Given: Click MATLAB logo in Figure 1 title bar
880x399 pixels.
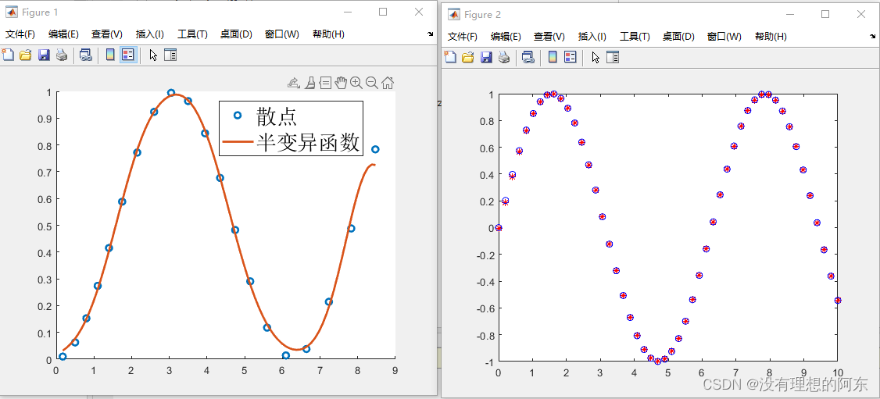Looking at the screenshot, I should [x=11, y=12].
